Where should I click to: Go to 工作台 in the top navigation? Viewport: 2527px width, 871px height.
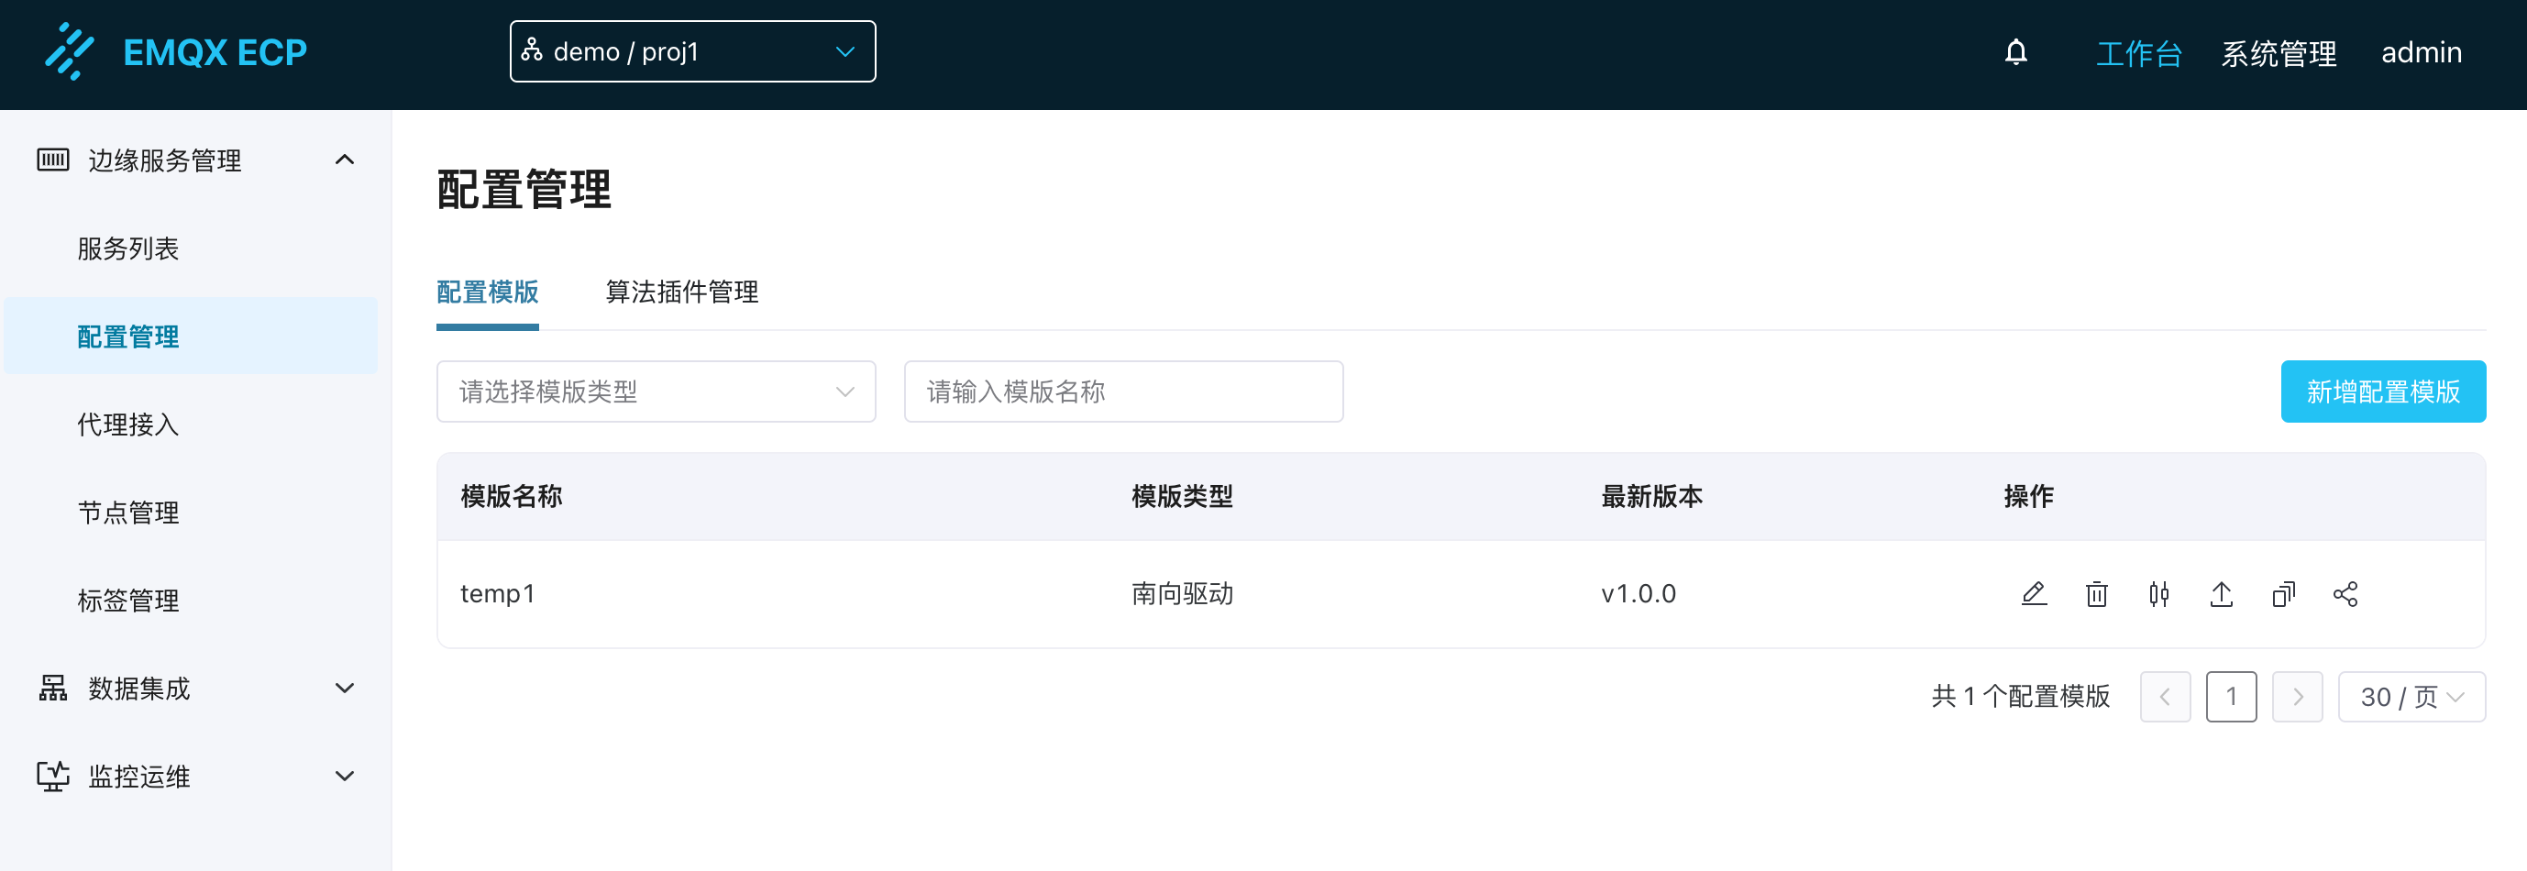coord(2138,53)
